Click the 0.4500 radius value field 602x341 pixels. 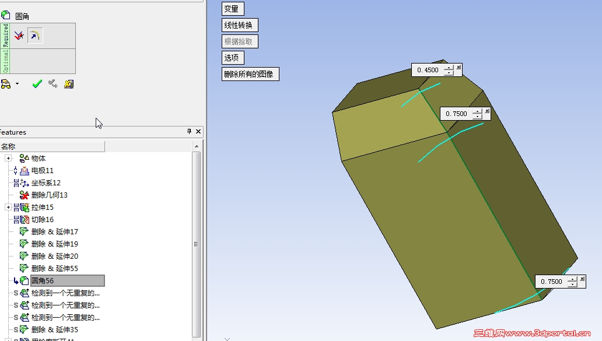click(x=428, y=70)
